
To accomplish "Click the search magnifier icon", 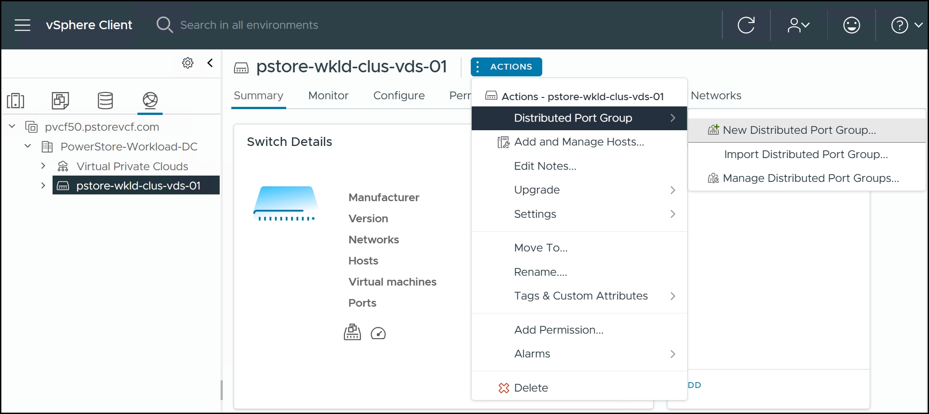I will pyautogui.click(x=164, y=25).
